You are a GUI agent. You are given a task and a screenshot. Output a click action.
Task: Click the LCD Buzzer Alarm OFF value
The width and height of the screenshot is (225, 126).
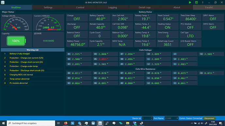190,44
